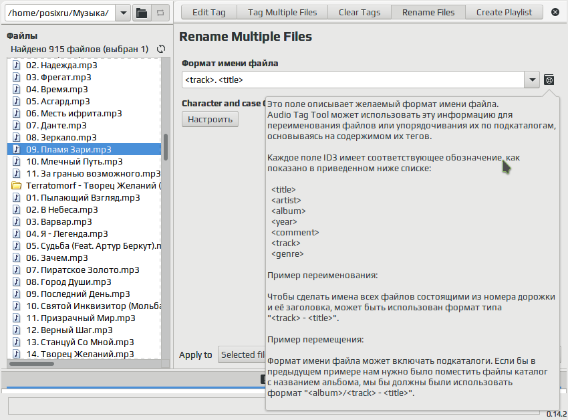The image size is (568, 420).
Task: Select the file 09. Пламя Зари.mp3
Action: coord(84,149)
